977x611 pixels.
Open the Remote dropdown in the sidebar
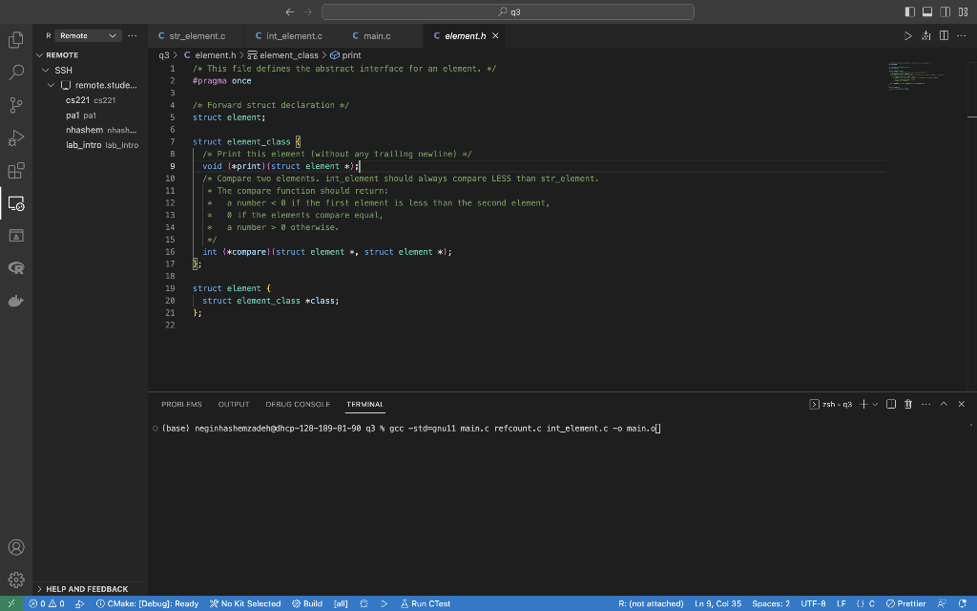point(88,34)
